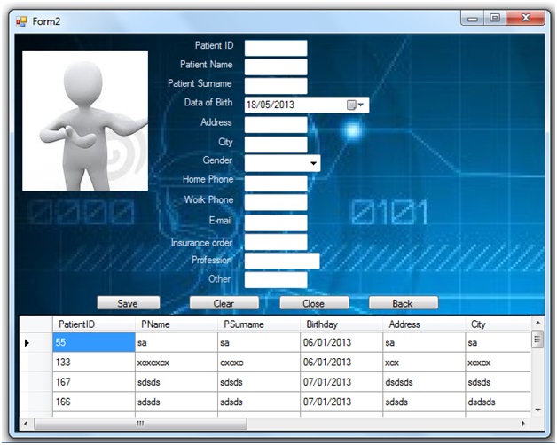Click the Form2 window icon in title bar
Image resolution: width=557 pixels, height=445 pixels.
point(21,20)
